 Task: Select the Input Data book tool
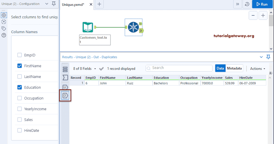(x=88, y=27)
